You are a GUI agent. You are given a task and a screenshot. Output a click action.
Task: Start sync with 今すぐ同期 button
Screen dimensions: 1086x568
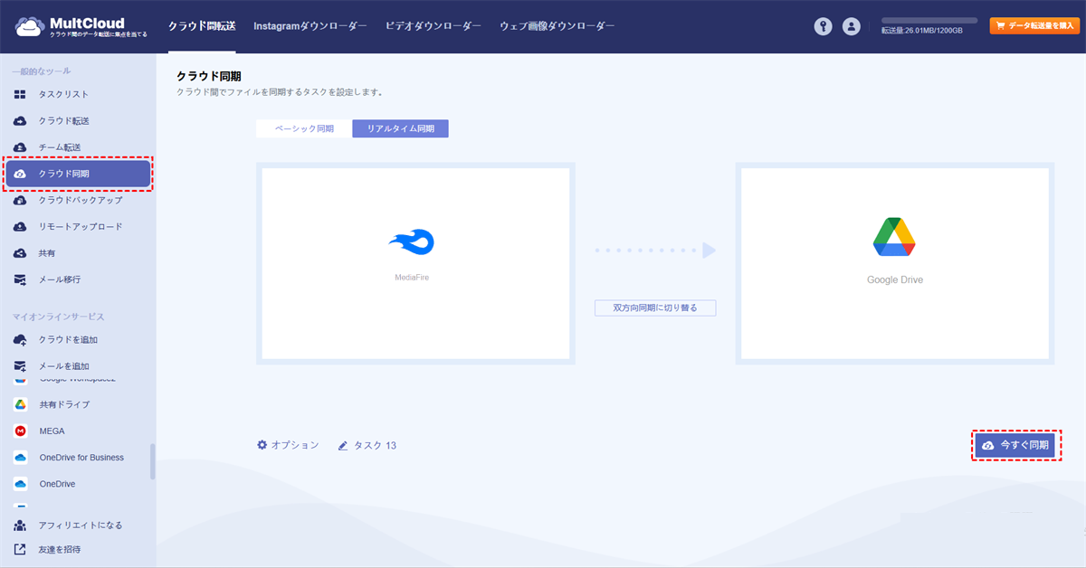coord(1016,445)
